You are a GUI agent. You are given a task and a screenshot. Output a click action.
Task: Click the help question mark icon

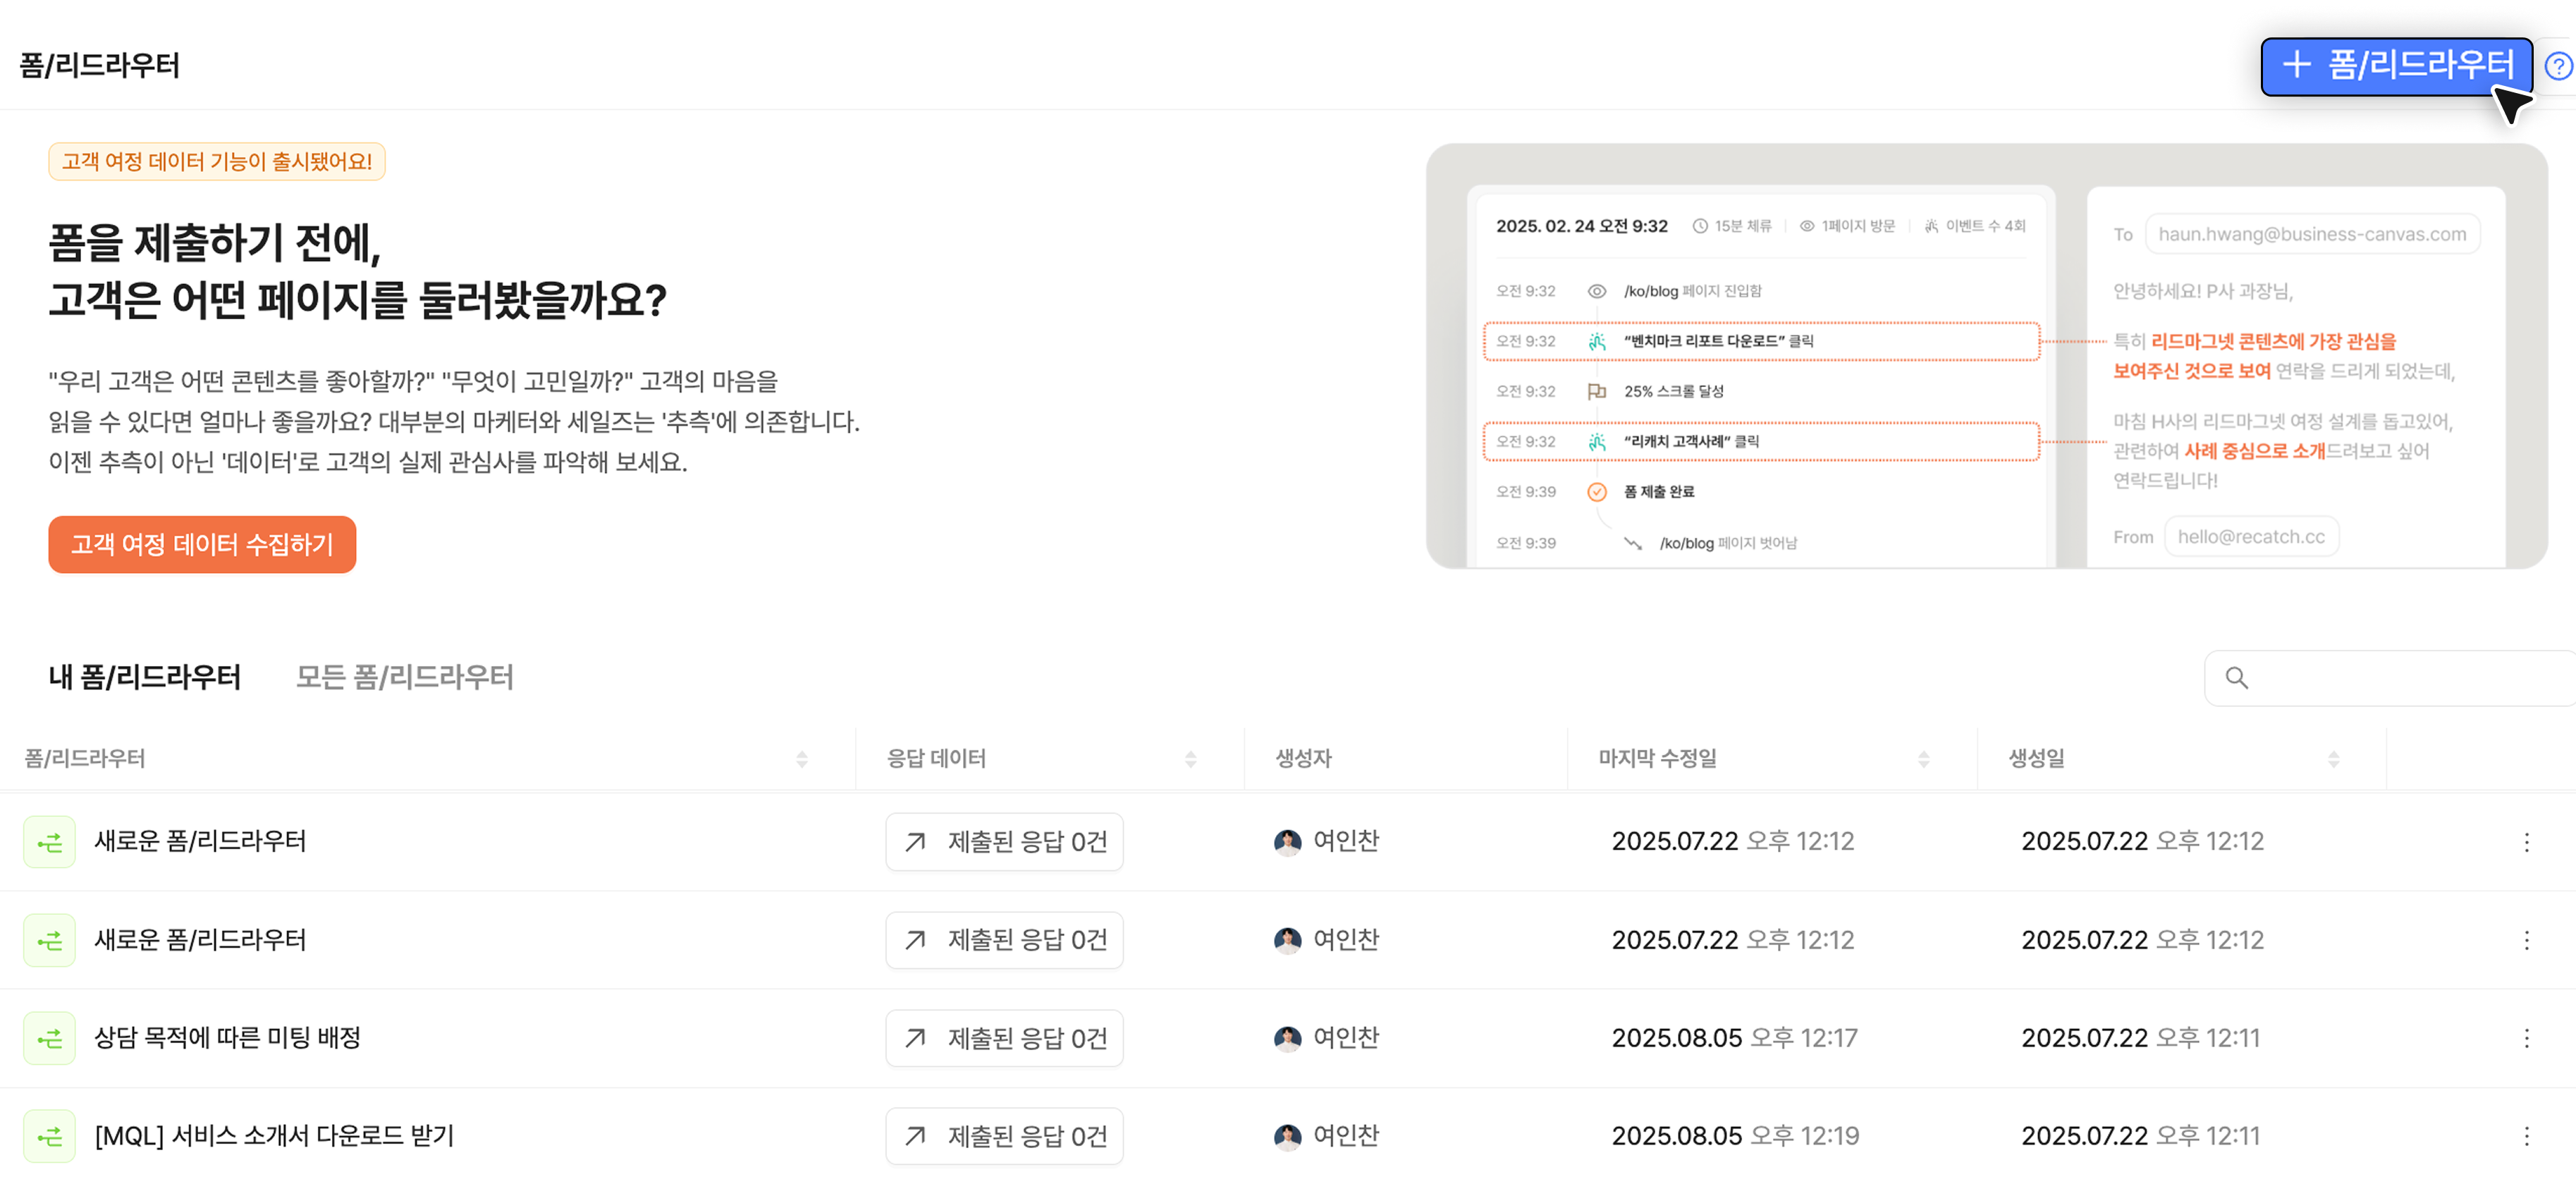point(2558,66)
